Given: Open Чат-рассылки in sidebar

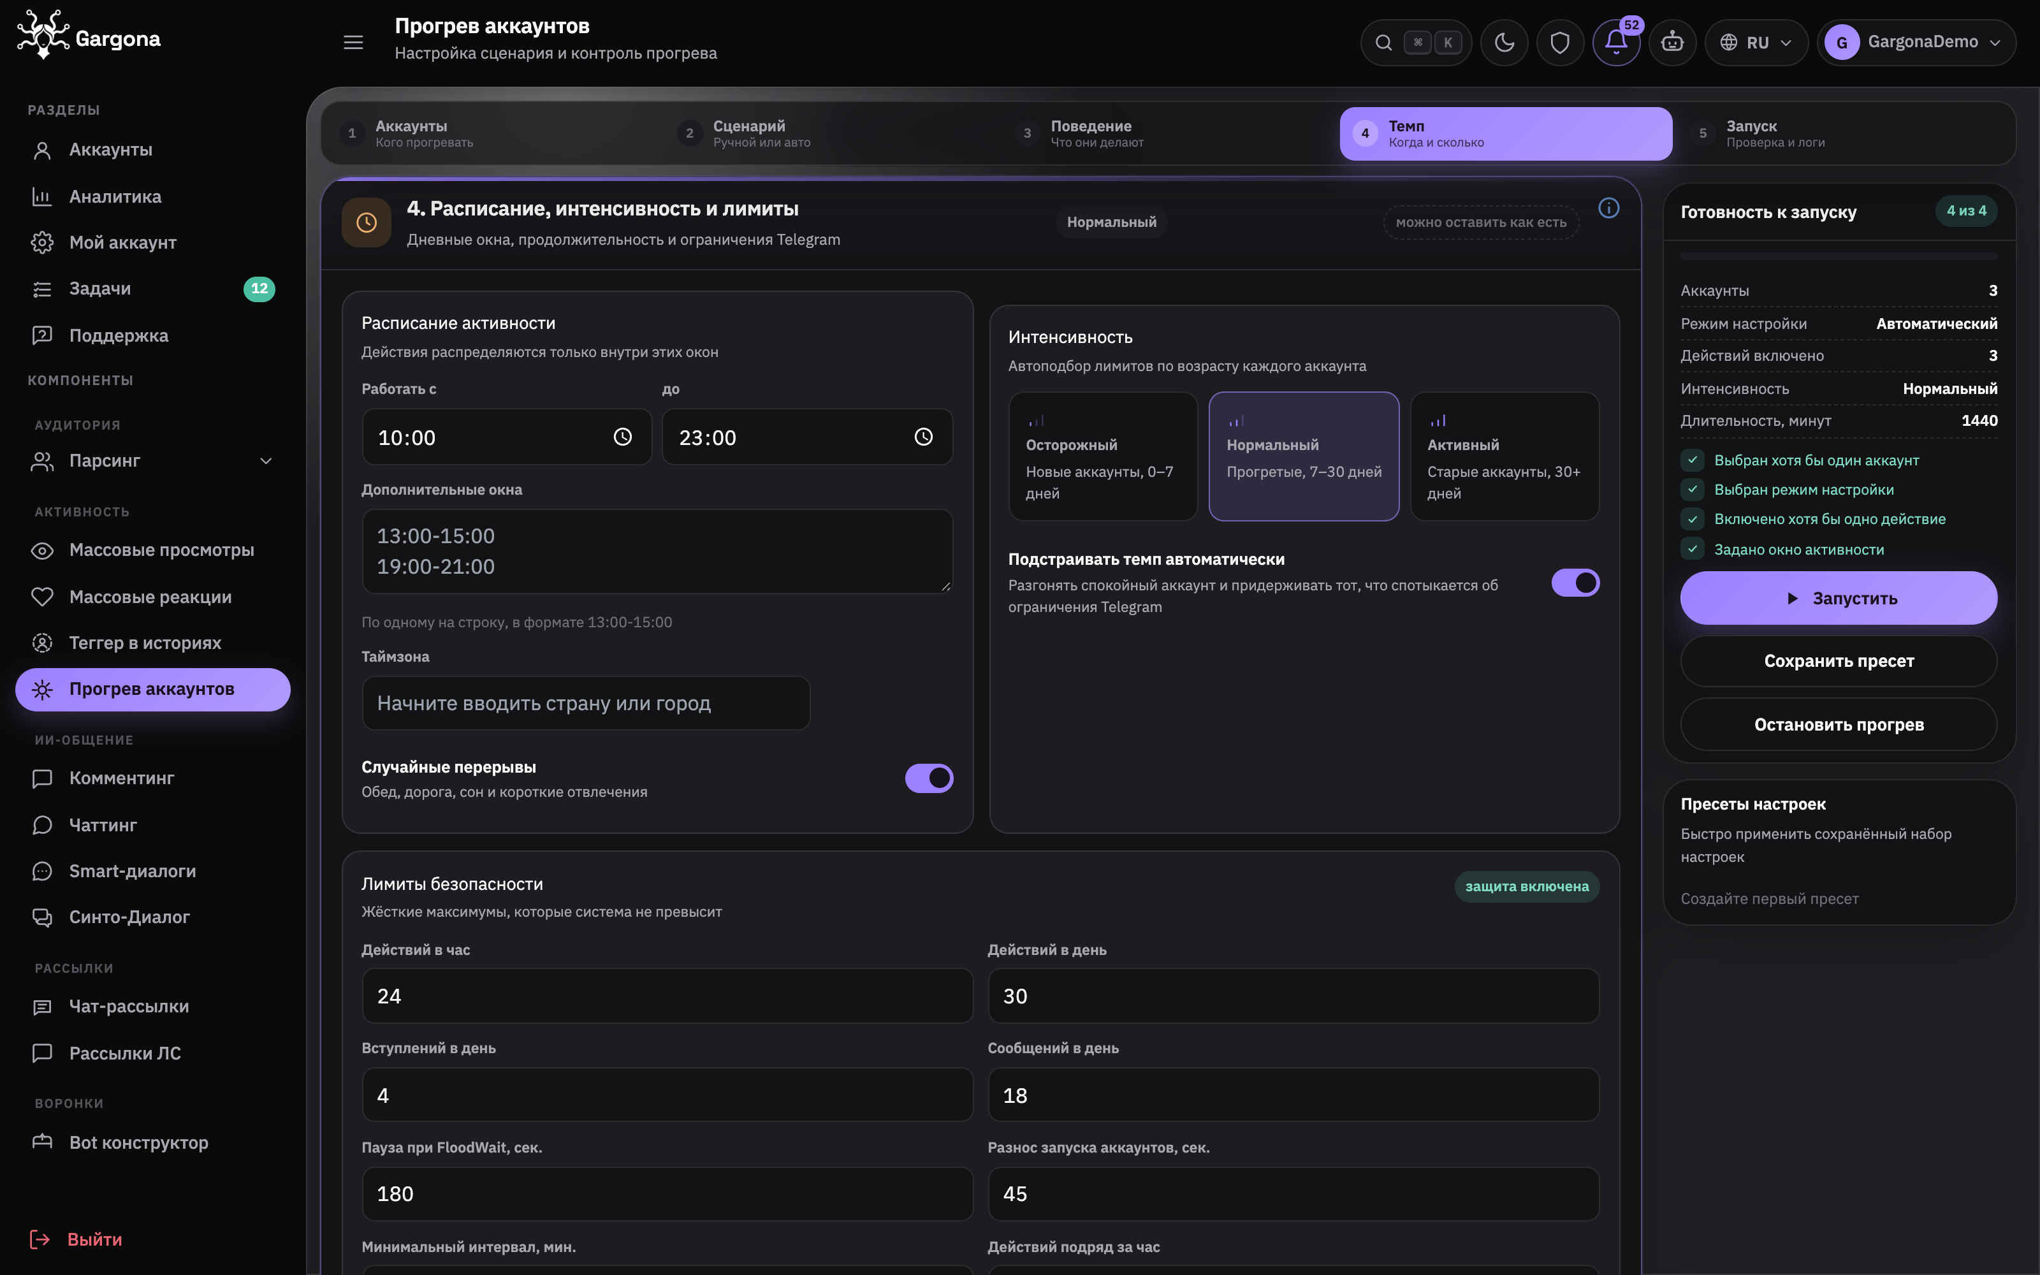Looking at the screenshot, I should 152,1007.
